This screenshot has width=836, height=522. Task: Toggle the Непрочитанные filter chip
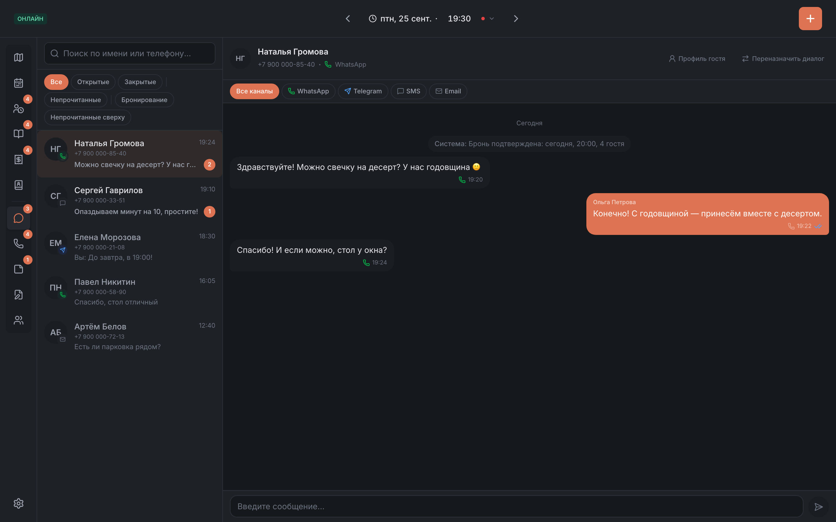click(x=76, y=100)
